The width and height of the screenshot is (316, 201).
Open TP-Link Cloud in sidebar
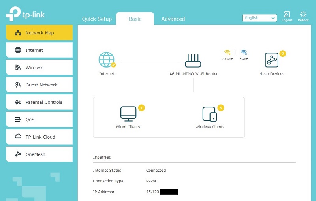39,137
